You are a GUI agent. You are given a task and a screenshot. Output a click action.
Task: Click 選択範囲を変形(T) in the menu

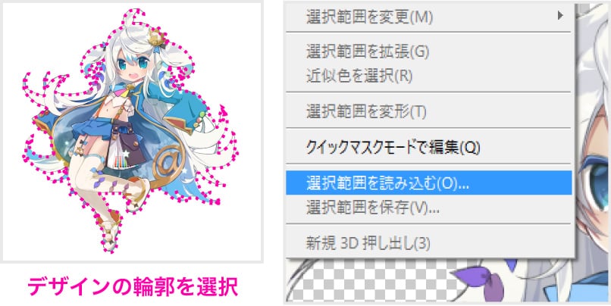pyautogui.click(x=428, y=112)
